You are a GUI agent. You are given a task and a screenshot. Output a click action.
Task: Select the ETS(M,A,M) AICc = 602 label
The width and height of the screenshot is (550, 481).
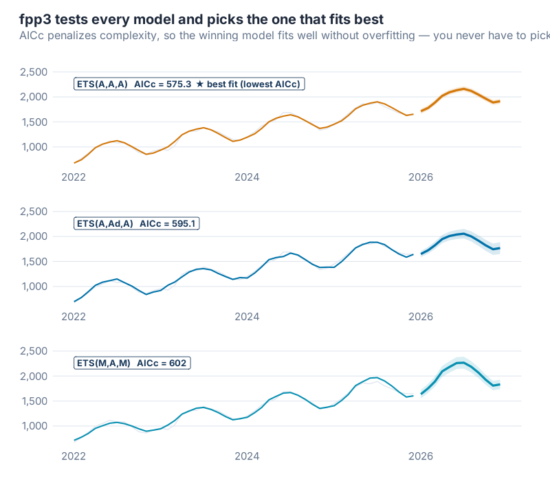[131, 363]
